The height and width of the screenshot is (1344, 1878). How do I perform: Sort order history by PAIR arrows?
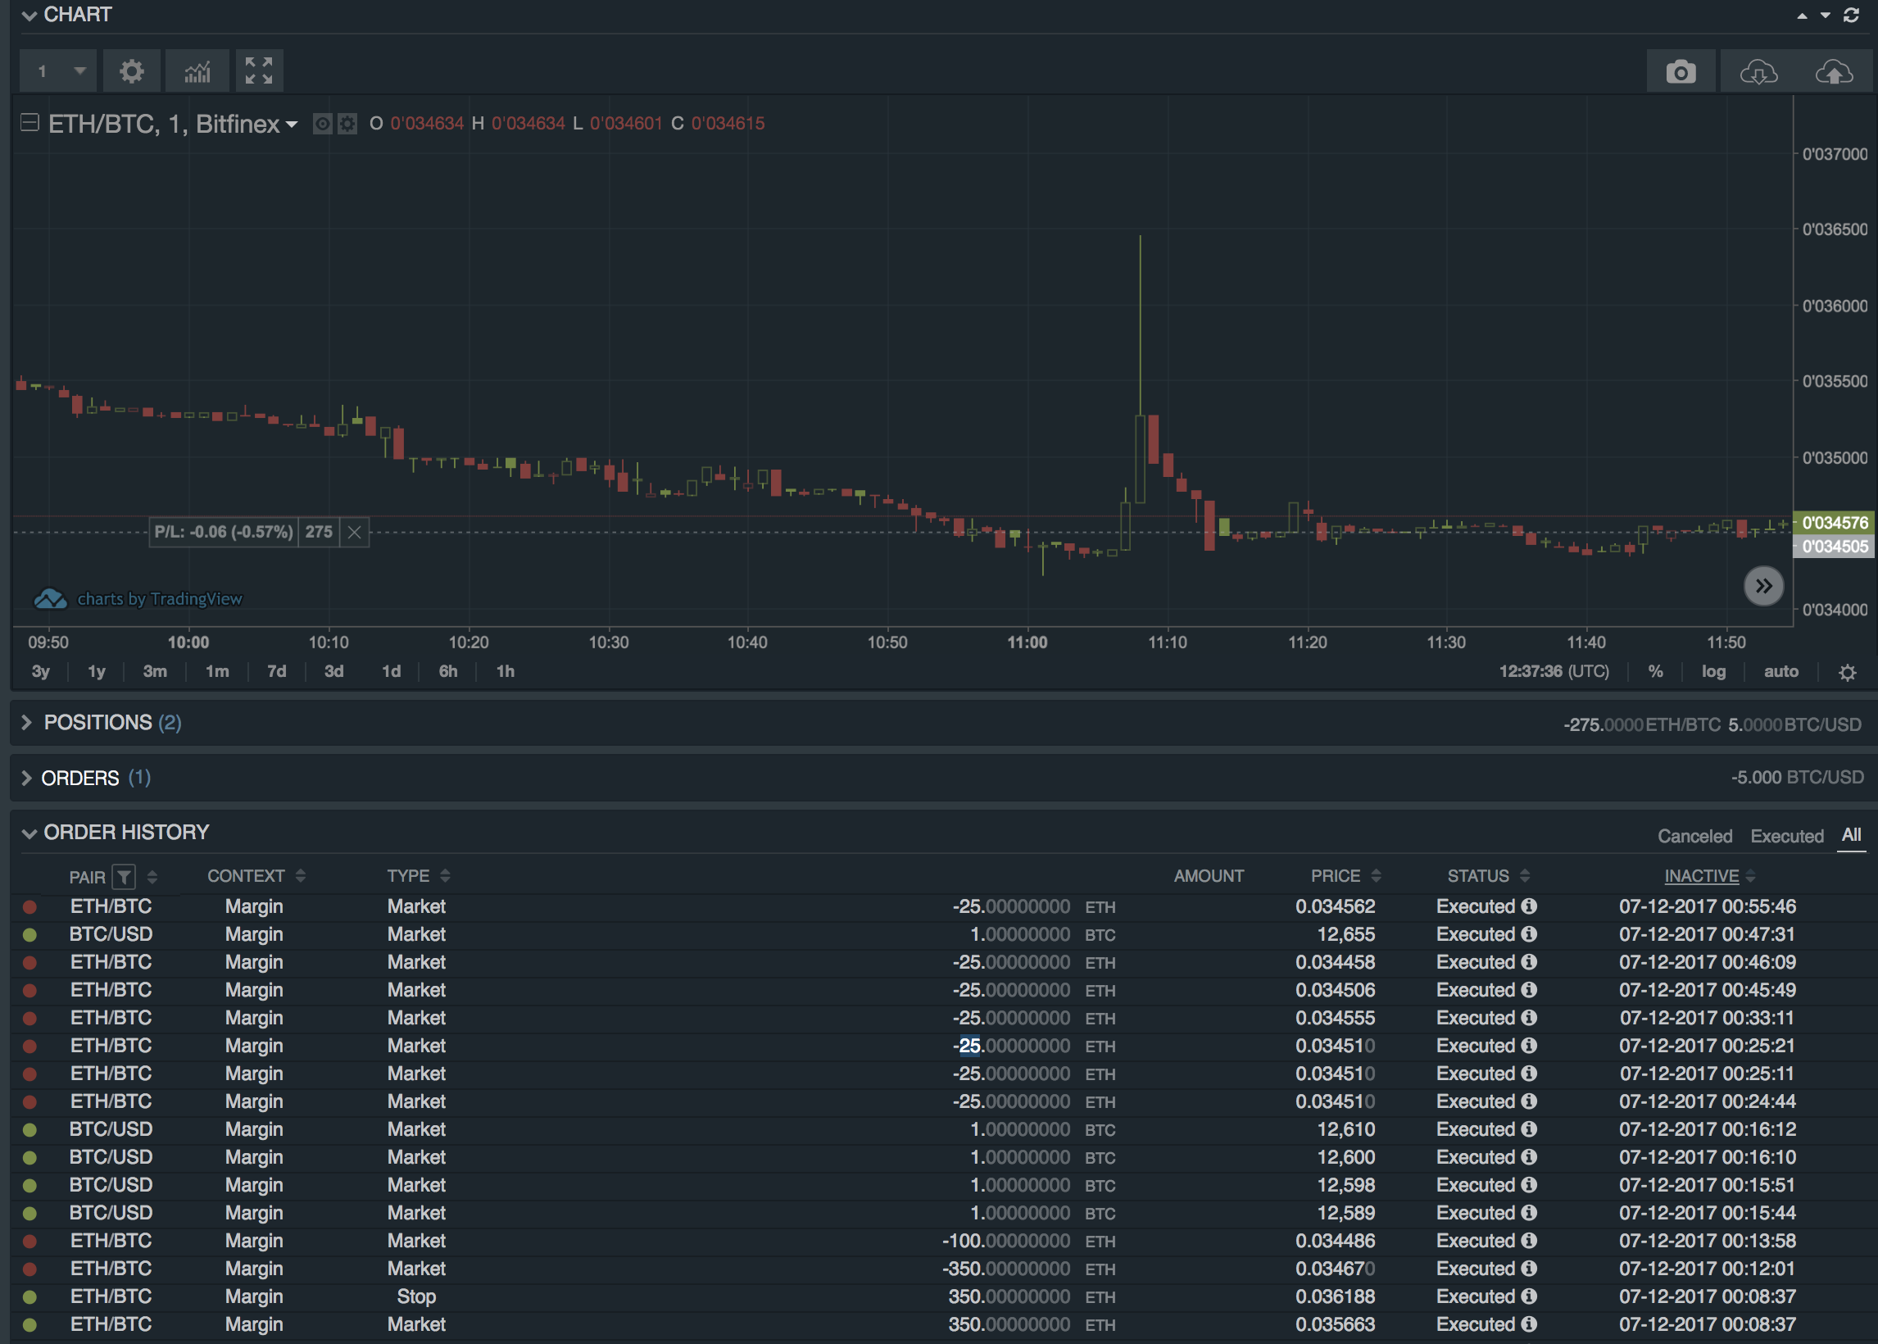coord(152,877)
